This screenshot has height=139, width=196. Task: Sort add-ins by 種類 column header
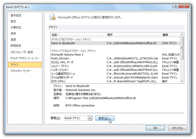(x=170, y=35)
